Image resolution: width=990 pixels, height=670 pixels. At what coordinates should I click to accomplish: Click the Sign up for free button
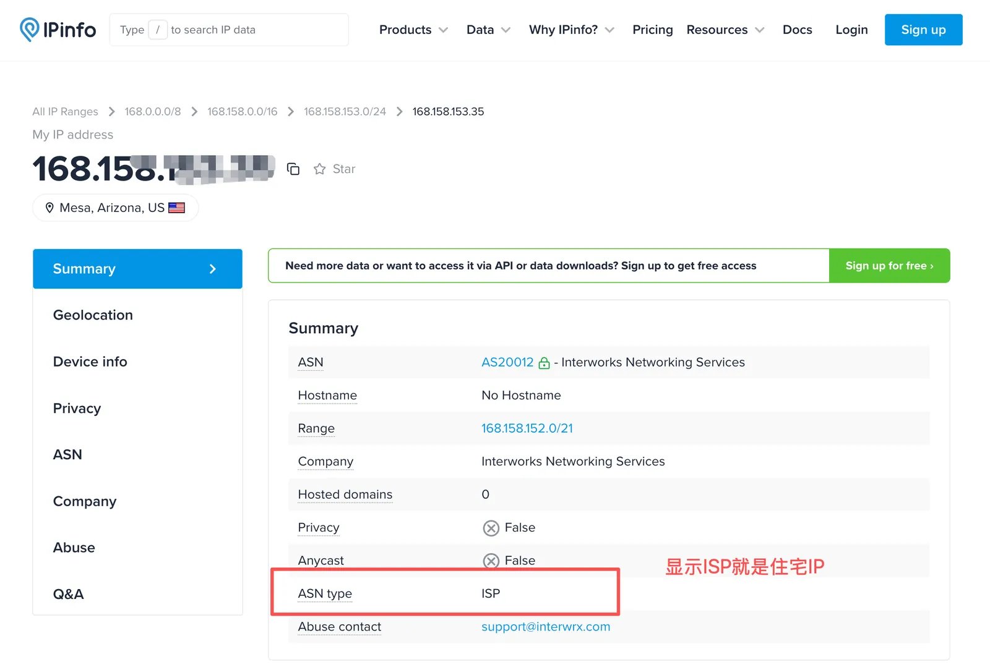click(889, 266)
